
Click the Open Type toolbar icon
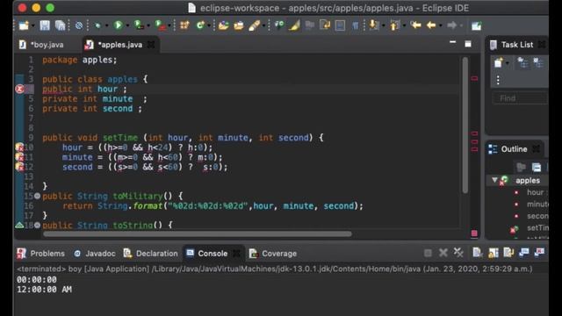pyautogui.click(x=223, y=25)
